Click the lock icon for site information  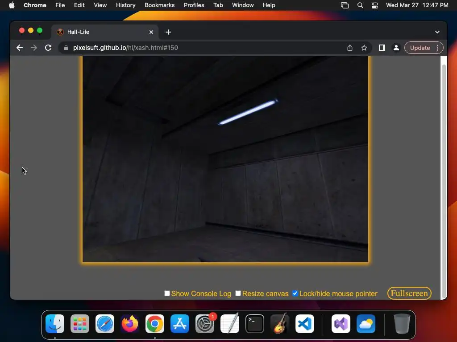coord(66,48)
